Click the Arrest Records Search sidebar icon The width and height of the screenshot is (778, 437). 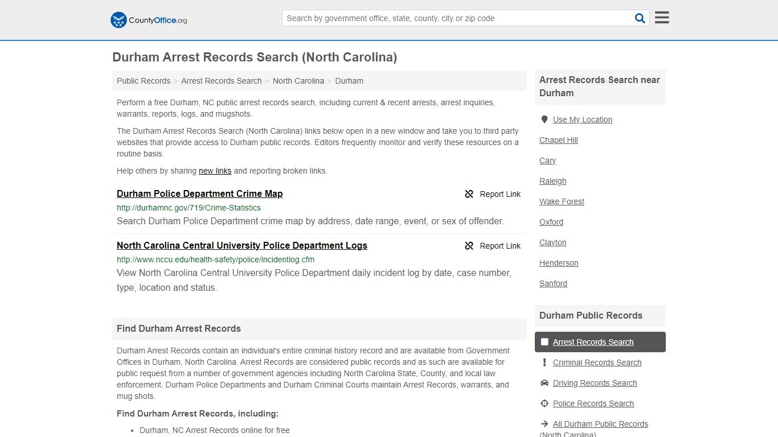click(544, 342)
